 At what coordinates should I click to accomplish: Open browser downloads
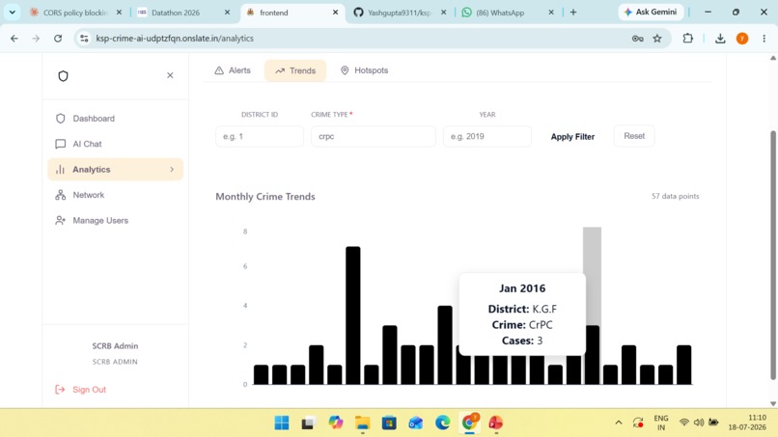point(720,39)
